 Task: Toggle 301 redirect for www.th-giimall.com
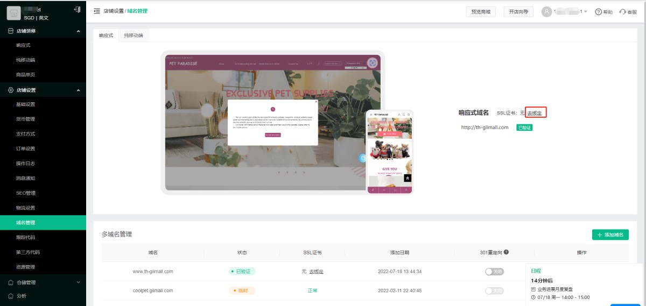pos(494,272)
